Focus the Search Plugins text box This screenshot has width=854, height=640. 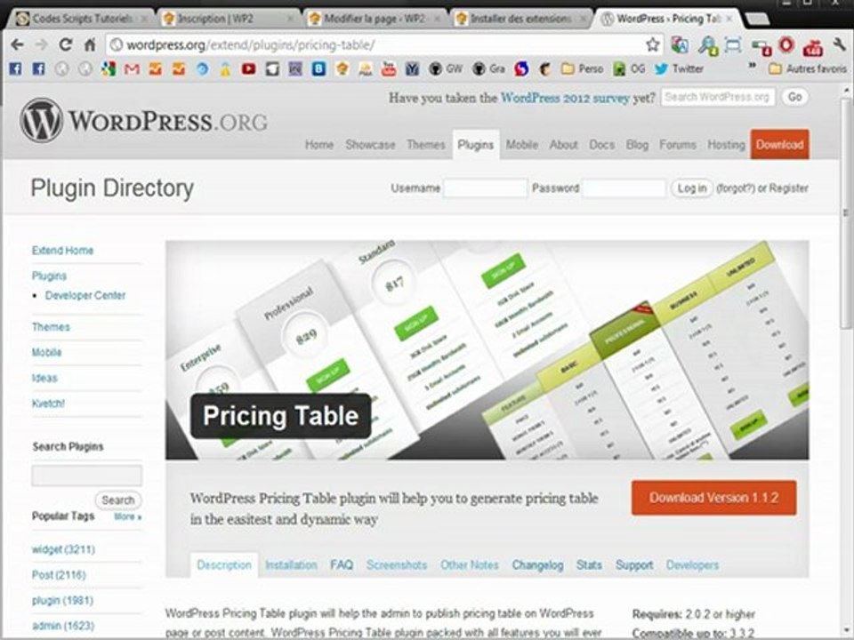(87, 475)
